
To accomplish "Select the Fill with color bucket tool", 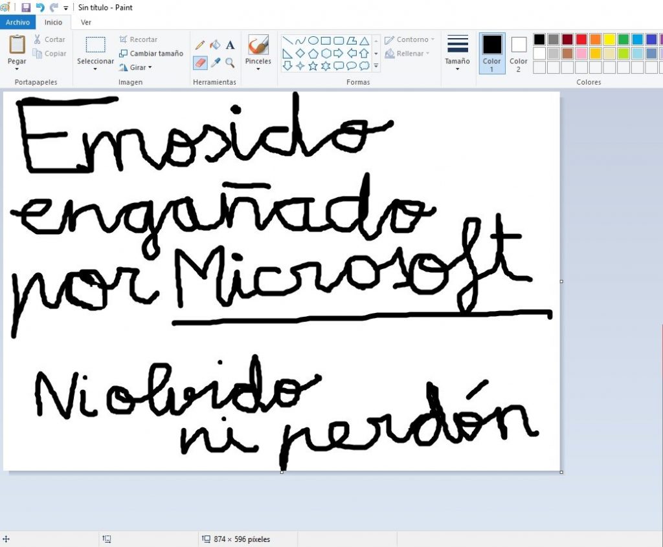I will pyautogui.click(x=215, y=45).
